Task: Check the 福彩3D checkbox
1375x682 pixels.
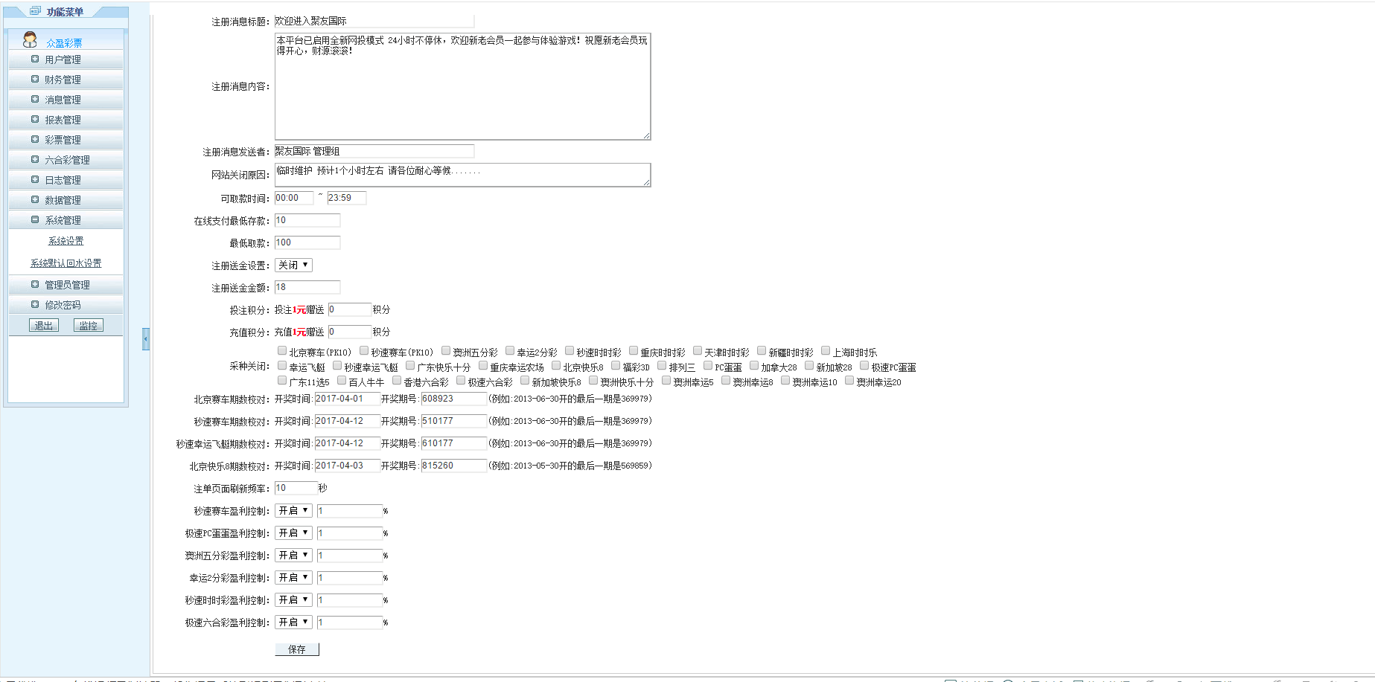Action: pos(616,365)
